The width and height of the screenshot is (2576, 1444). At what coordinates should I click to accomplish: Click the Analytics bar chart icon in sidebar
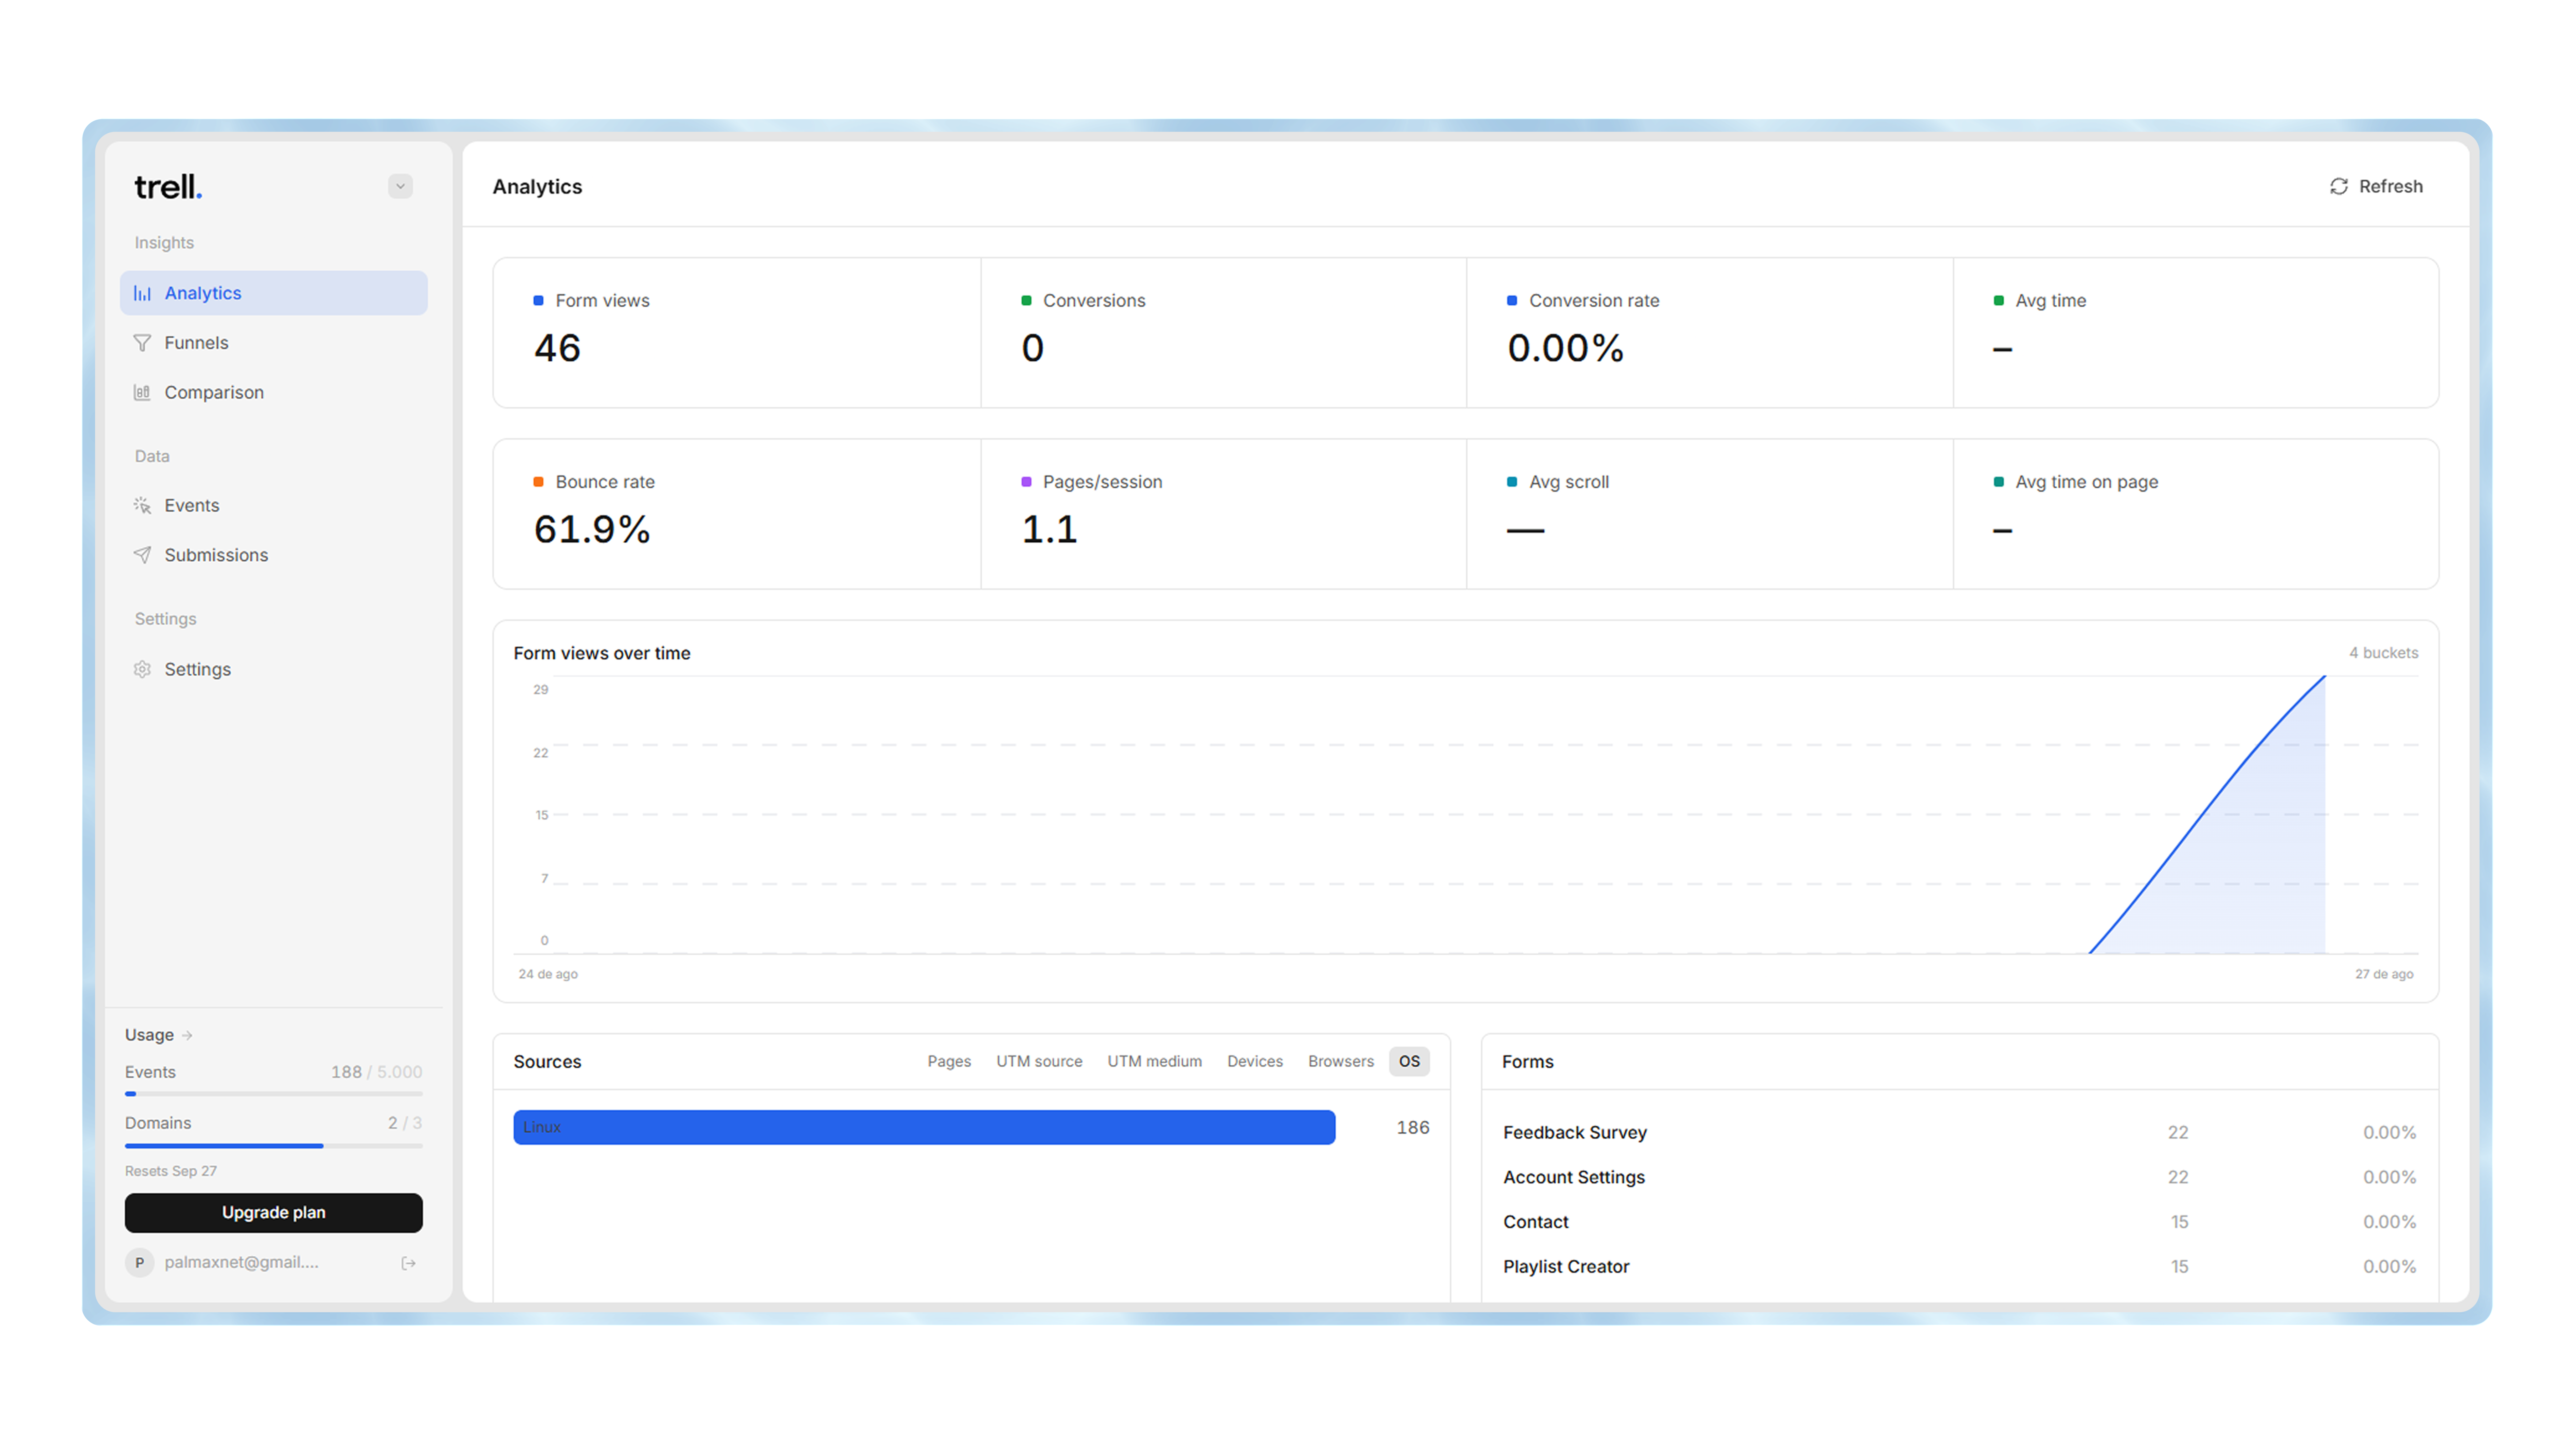point(142,293)
